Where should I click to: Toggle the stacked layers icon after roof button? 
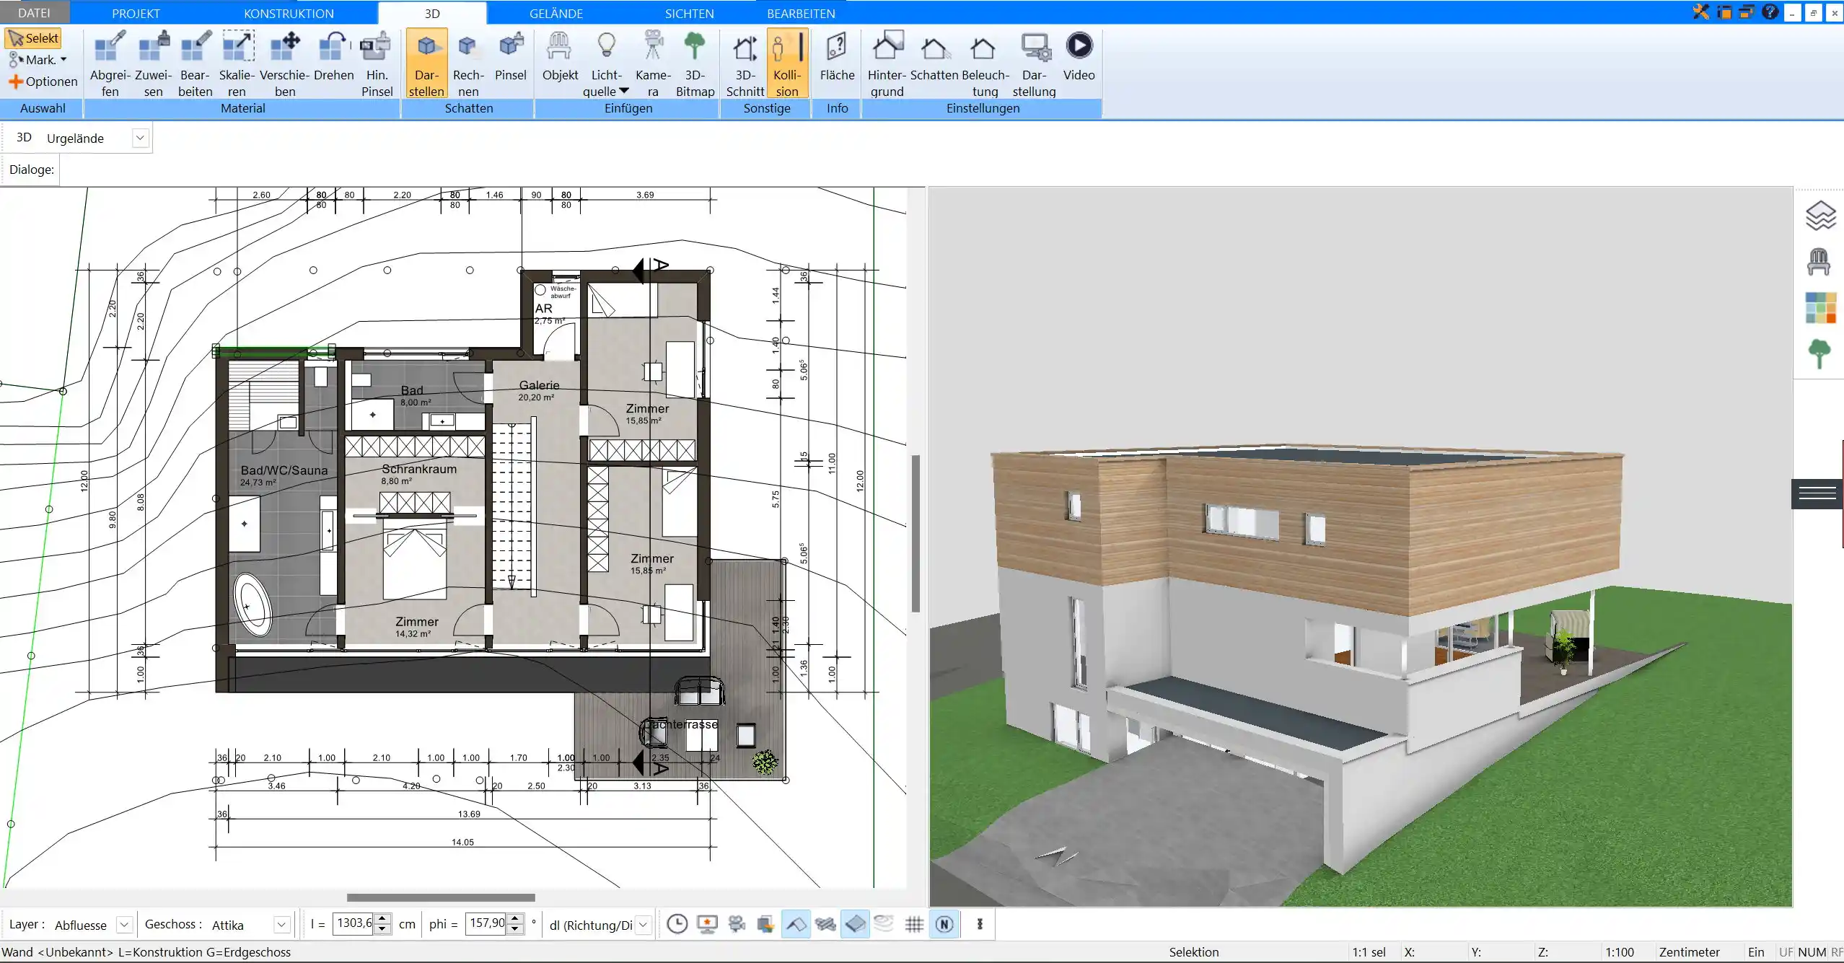[x=825, y=924]
